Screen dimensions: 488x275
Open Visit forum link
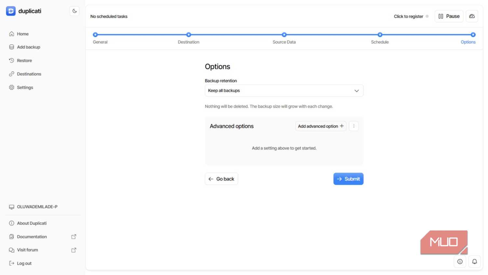[x=28, y=250]
